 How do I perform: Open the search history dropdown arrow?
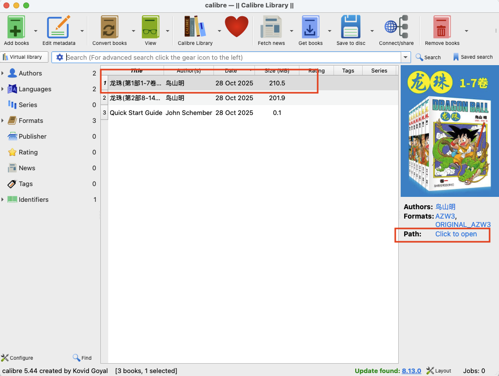pos(406,57)
